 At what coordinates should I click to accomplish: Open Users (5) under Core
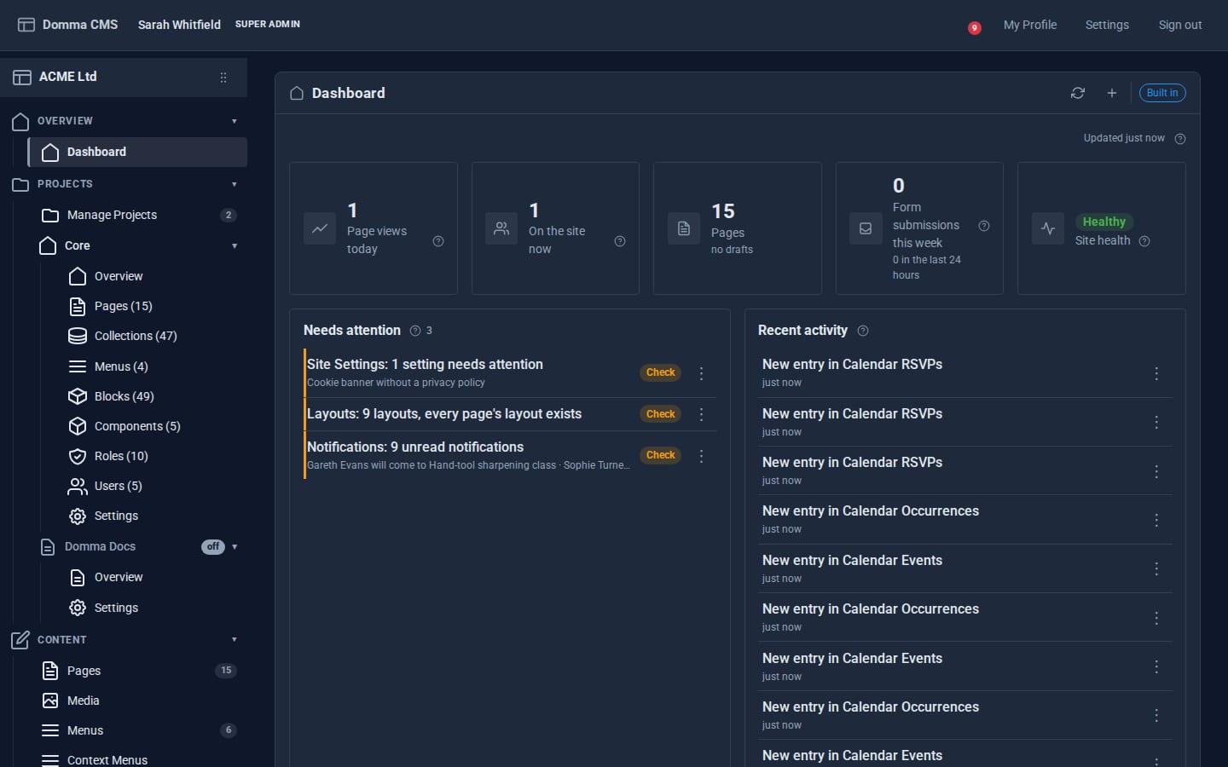click(119, 486)
